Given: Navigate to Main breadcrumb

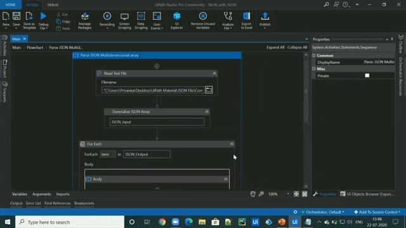Looking at the screenshot, I should 16,47.
